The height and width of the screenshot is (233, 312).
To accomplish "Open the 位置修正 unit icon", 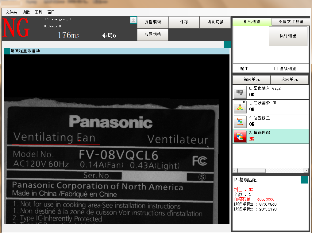I will [241, 121].
